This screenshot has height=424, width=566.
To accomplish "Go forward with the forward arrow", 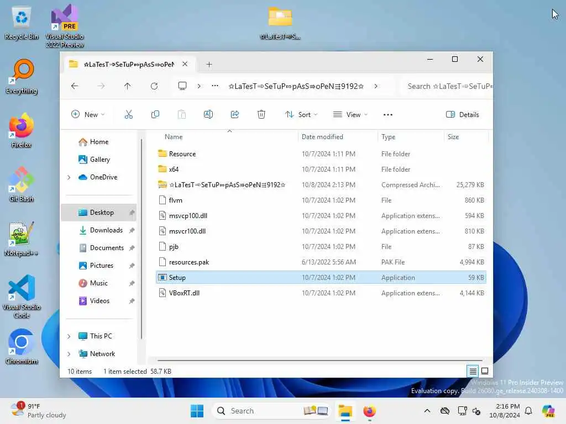I will click(x=101, y=86).
